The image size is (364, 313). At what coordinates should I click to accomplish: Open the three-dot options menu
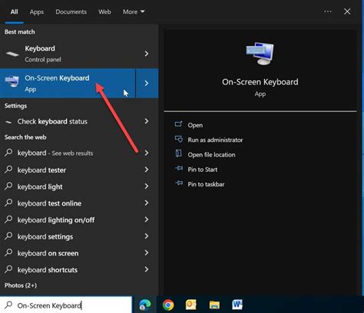pos(328,12)
